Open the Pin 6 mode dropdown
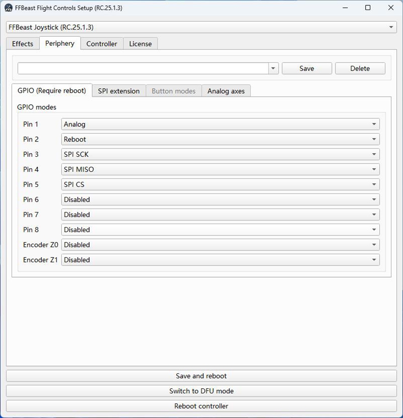The width and height of the screenshot is (403, 418). [x=220, y=200]
